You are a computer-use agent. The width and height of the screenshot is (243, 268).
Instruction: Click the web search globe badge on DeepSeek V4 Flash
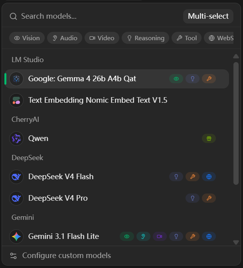click(x=209, y=177)
